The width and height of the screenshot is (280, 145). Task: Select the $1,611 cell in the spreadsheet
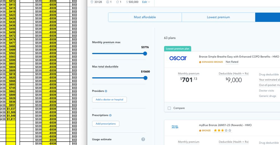tap(11, 119)
